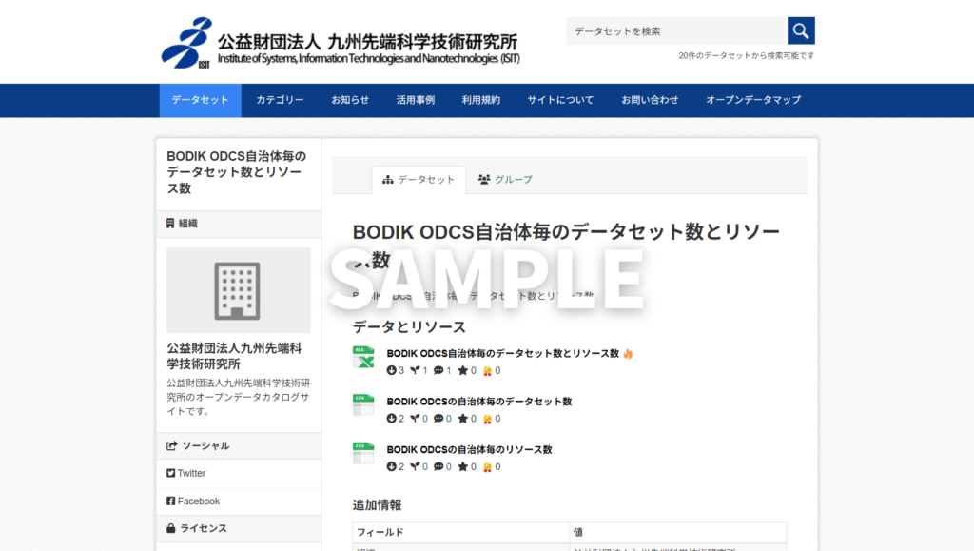Click the ISIT logo in header
974x551 pixels.
coord(341,42)
